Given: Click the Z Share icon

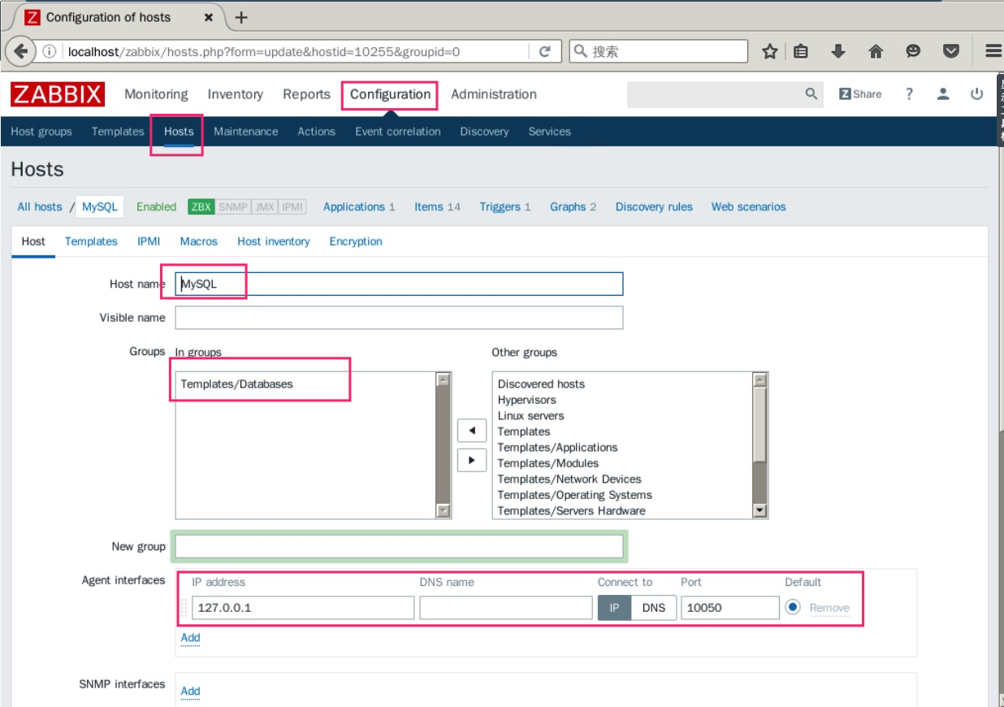Looking at the screenshot, I should (x=860, y=93).
